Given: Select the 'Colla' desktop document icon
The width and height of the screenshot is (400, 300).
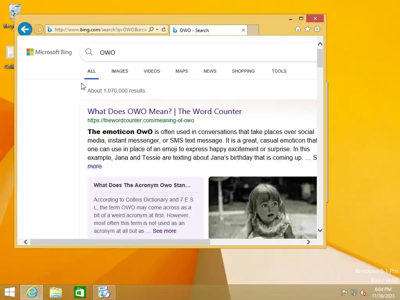Looking at the screenshot, I should 10,57.
